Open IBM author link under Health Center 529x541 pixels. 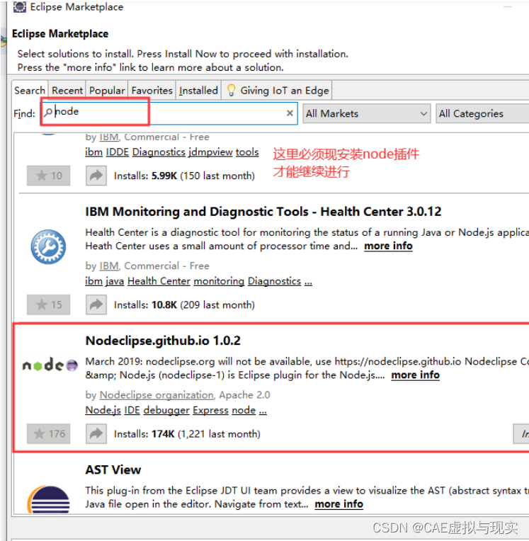coord(109,266)
